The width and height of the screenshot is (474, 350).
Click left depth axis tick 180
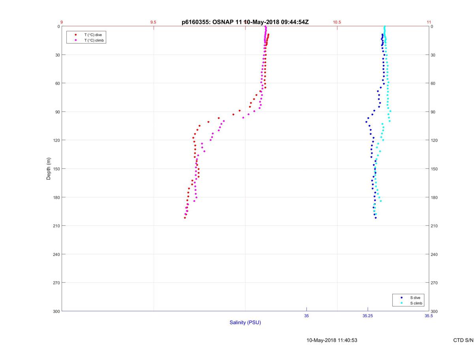pyautogui.click(x=56, y=197)
